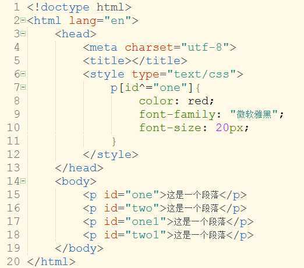Click line number 10 in the gutter
This screenshot has height=268, width=304.
[x=13, y=128]
